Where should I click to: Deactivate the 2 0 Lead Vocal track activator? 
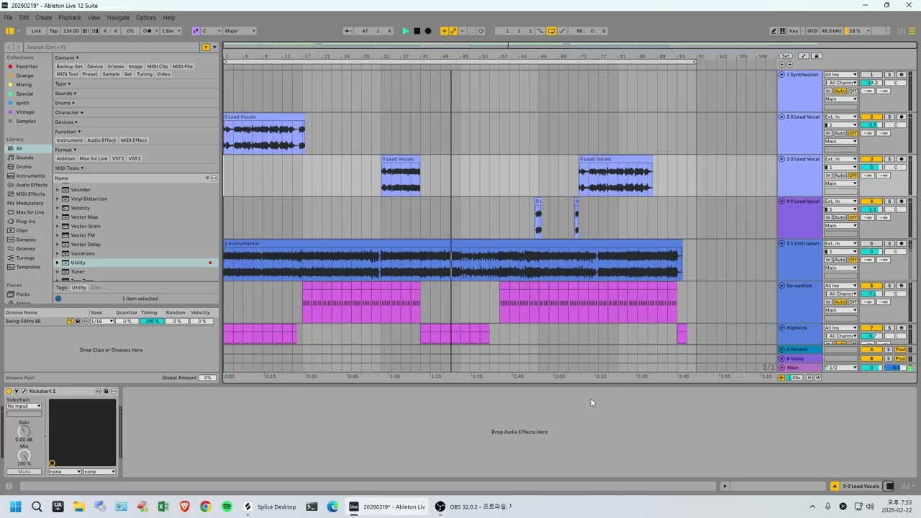pyautogui.click(x=871, y=117)
